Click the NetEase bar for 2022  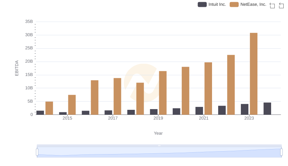point(231,85)
